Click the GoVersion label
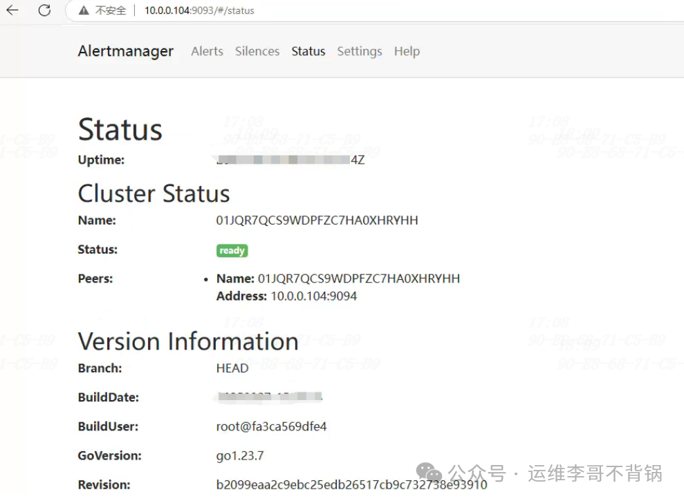The width and height of the screenshot is (684, 501). [x=110, y=455]
